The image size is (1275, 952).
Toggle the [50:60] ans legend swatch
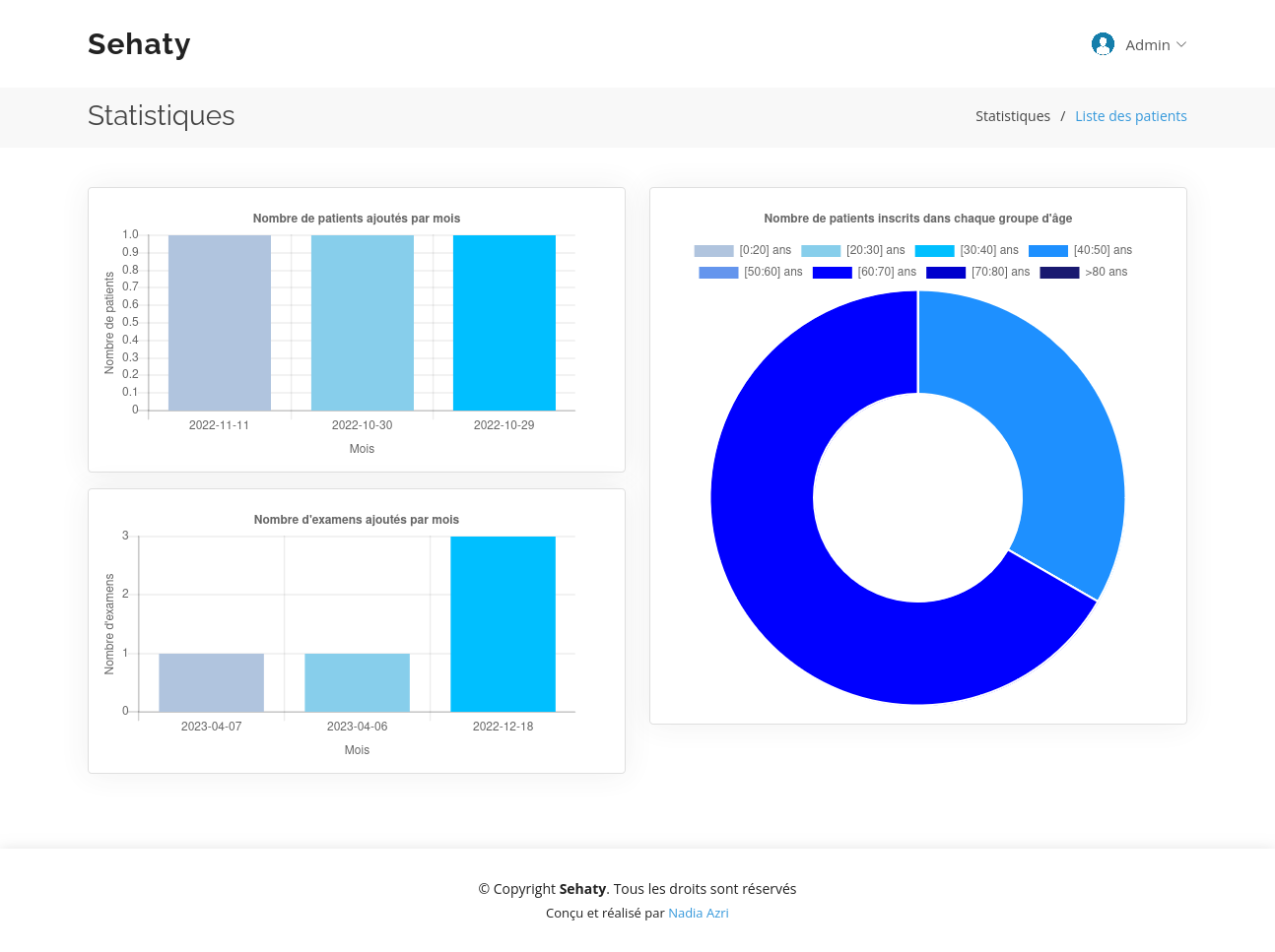pos(718,273)
